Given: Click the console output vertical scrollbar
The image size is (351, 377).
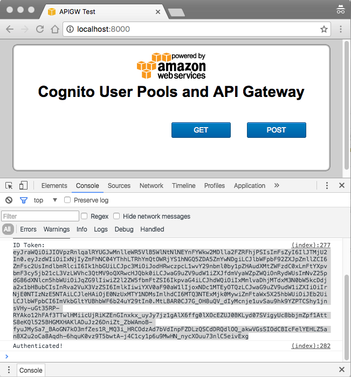Looking at the screenshot, I should [x=347, y=317].
